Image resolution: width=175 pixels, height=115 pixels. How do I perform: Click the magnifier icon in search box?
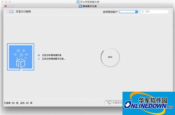[143, 11]
